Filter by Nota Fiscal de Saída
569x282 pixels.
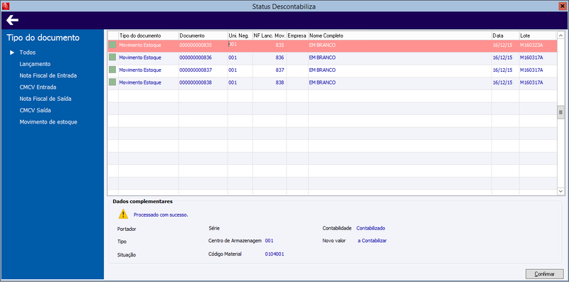coord(46,99)
